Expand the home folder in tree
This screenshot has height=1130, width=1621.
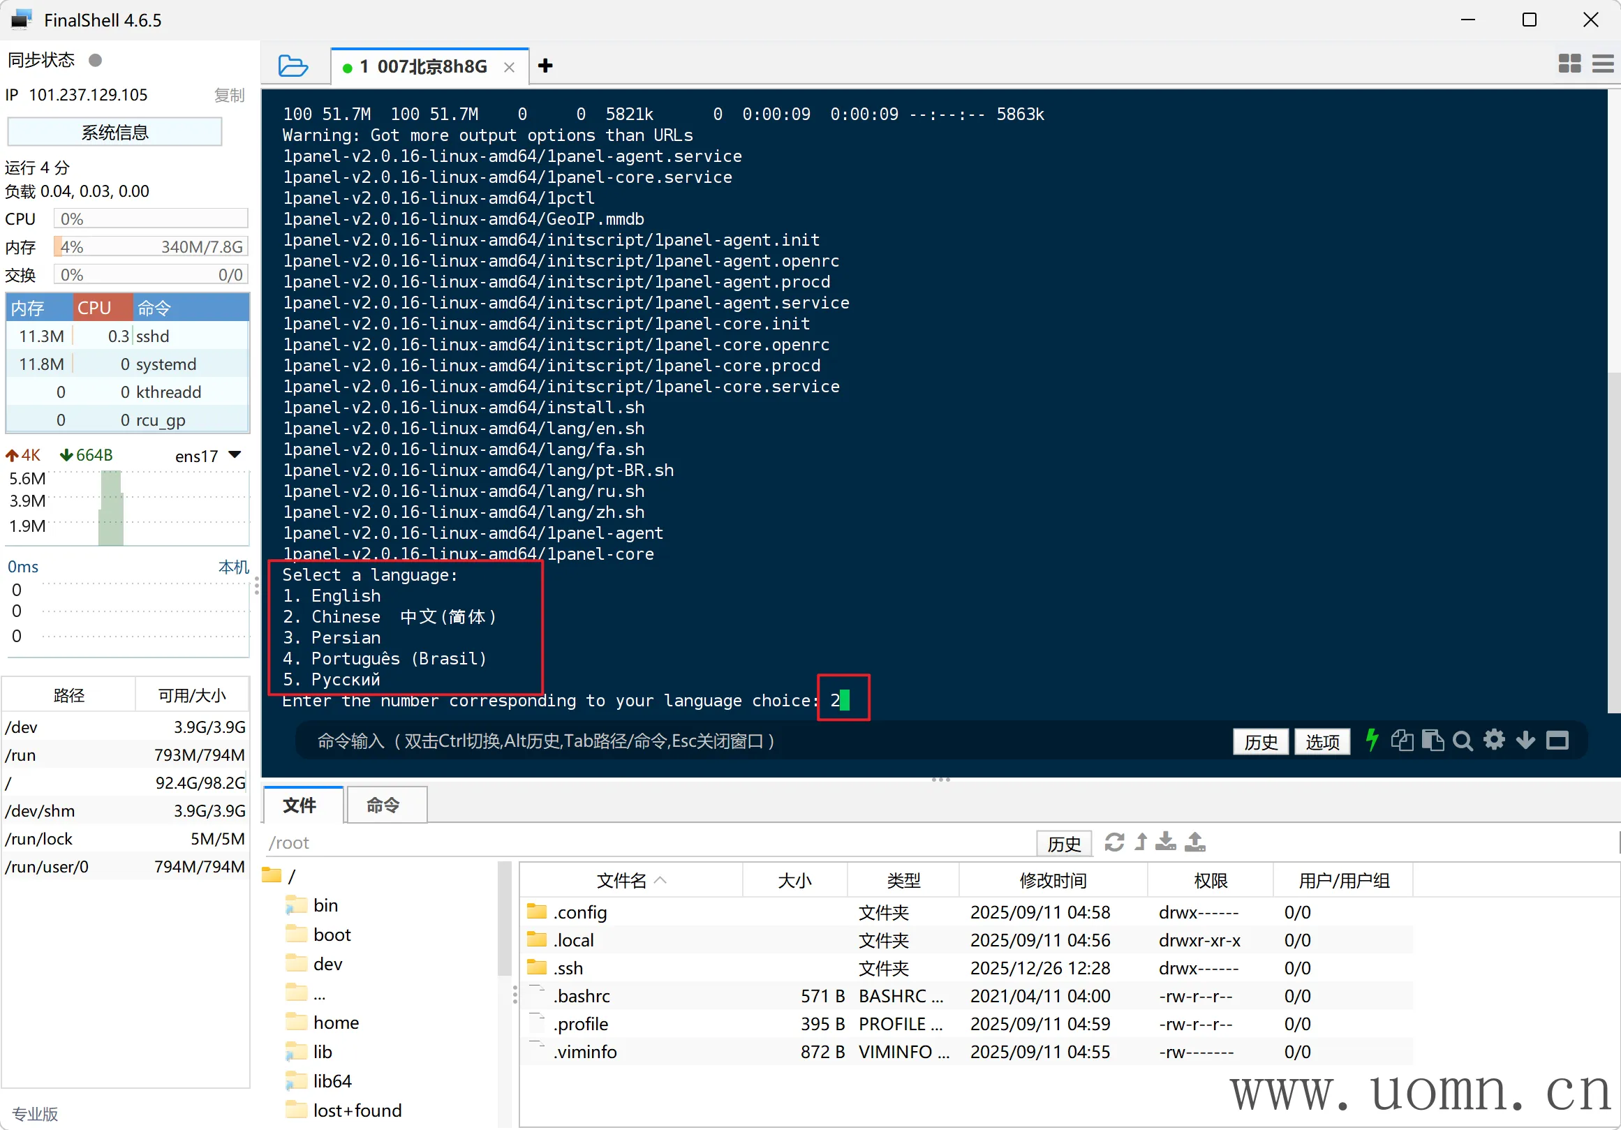[335, 1022]
